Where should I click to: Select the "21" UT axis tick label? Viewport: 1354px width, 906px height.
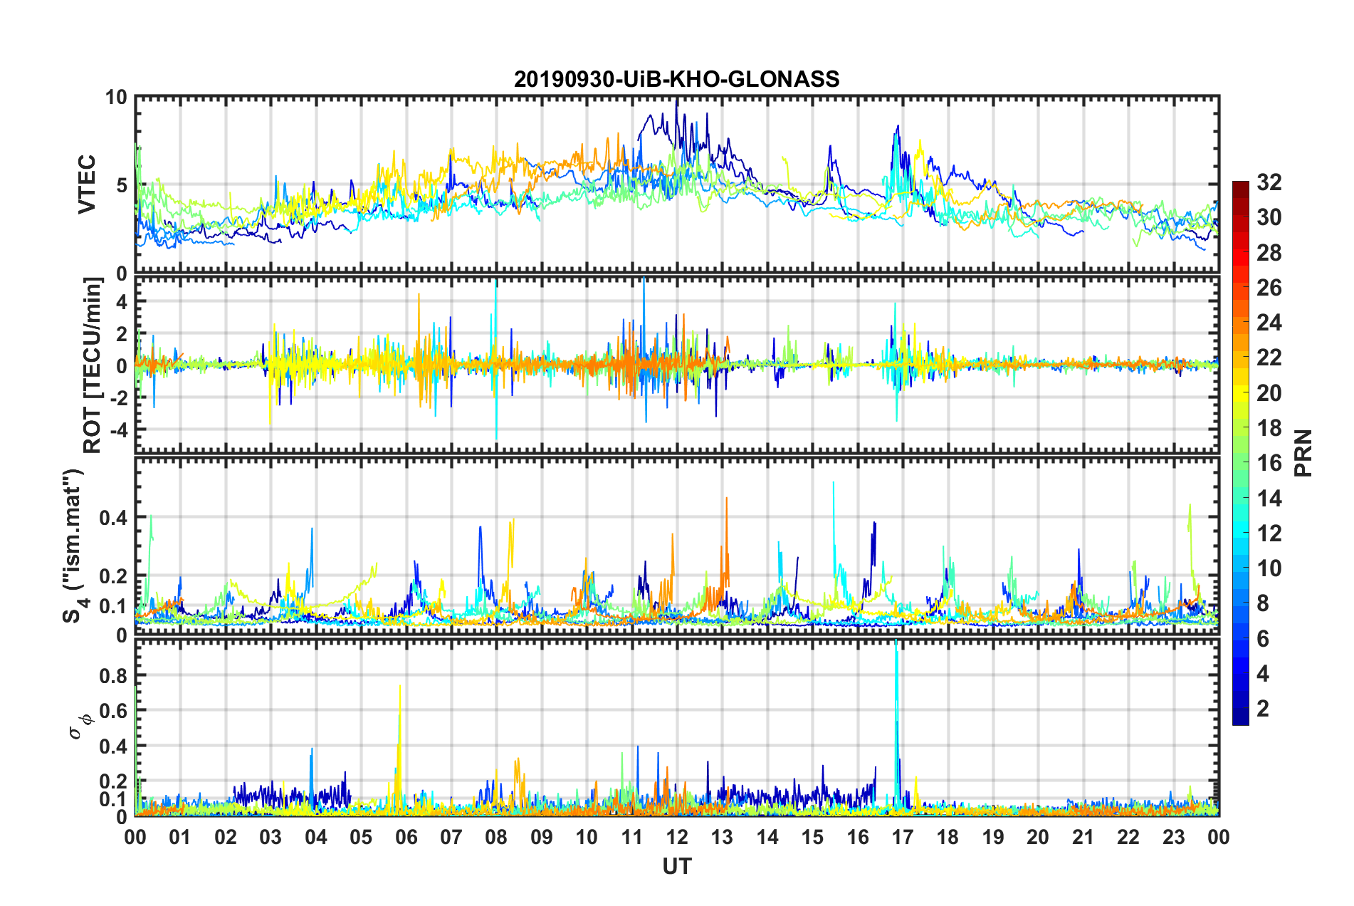click(1083, 837)
